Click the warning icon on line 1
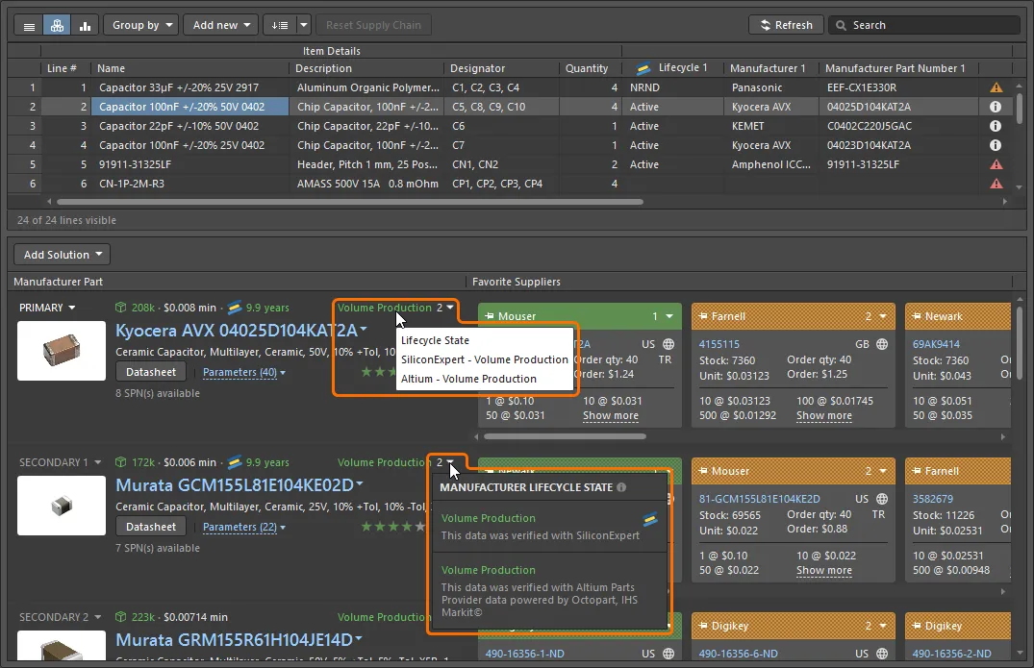Image resolution: width=1034 pixels, height=668 pixels. (x=996, y=87)
